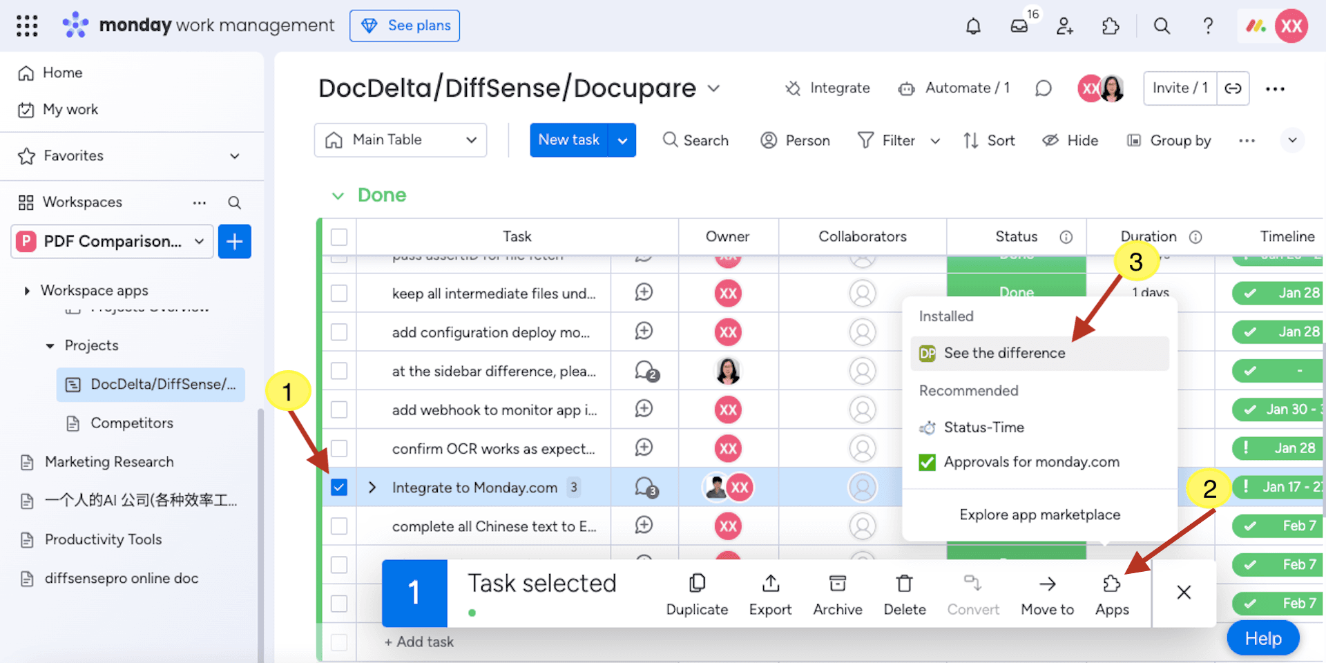The height and width of the screenshot is (663, 1326).
Task: Open the Main Table view dropdown
Action: (x=401, y=140)
